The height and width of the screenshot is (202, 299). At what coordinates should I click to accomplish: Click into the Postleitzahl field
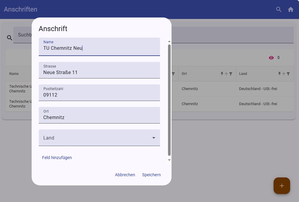coord(99,93)
